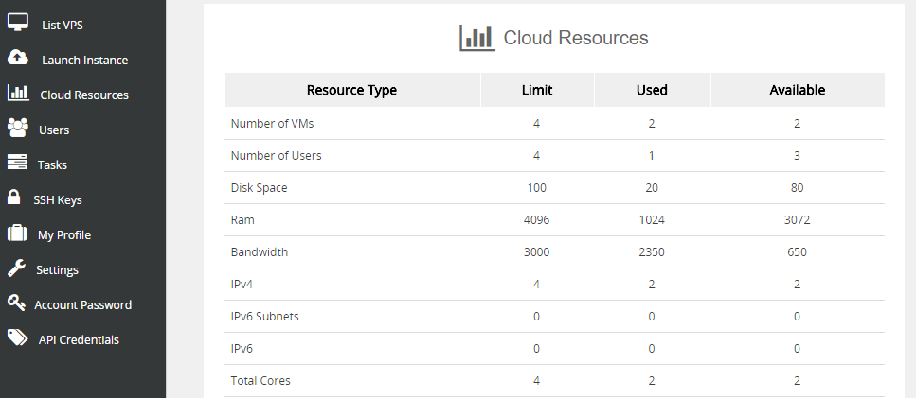
Task: Click the Account Password key icon
Action: [x=16, y=303]
